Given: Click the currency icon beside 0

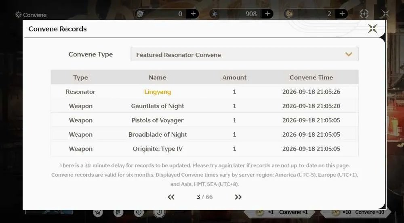Looking at the screenshot, I should 140,14.
